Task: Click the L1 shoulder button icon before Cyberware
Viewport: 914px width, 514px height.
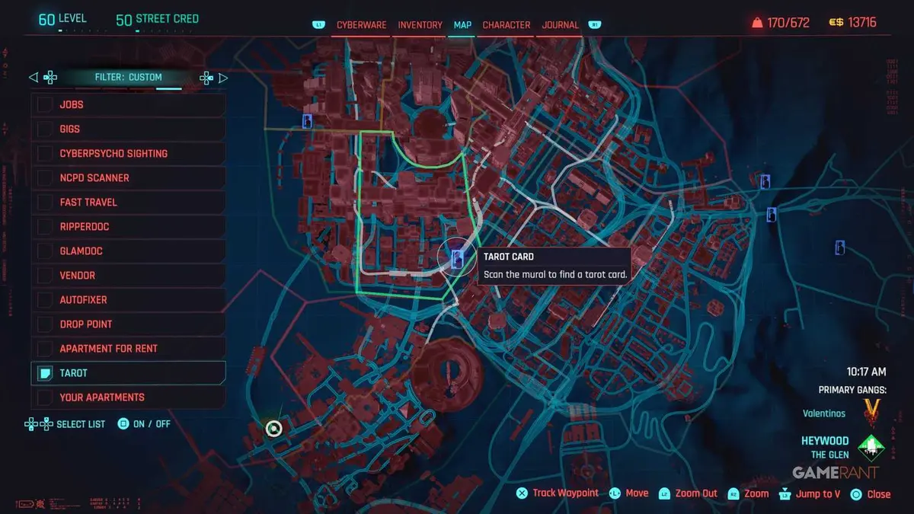Action: click(318, 25)
